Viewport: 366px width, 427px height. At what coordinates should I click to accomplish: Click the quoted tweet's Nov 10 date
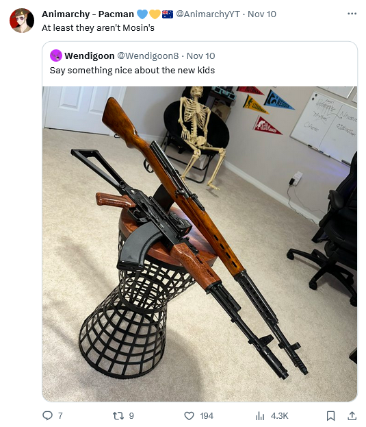[201, 56]
